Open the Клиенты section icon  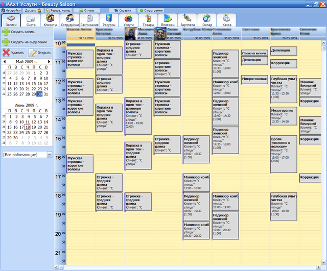tap(50, 20)
